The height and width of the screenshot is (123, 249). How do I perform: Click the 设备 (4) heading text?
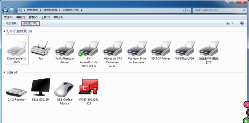pos(12,72)
